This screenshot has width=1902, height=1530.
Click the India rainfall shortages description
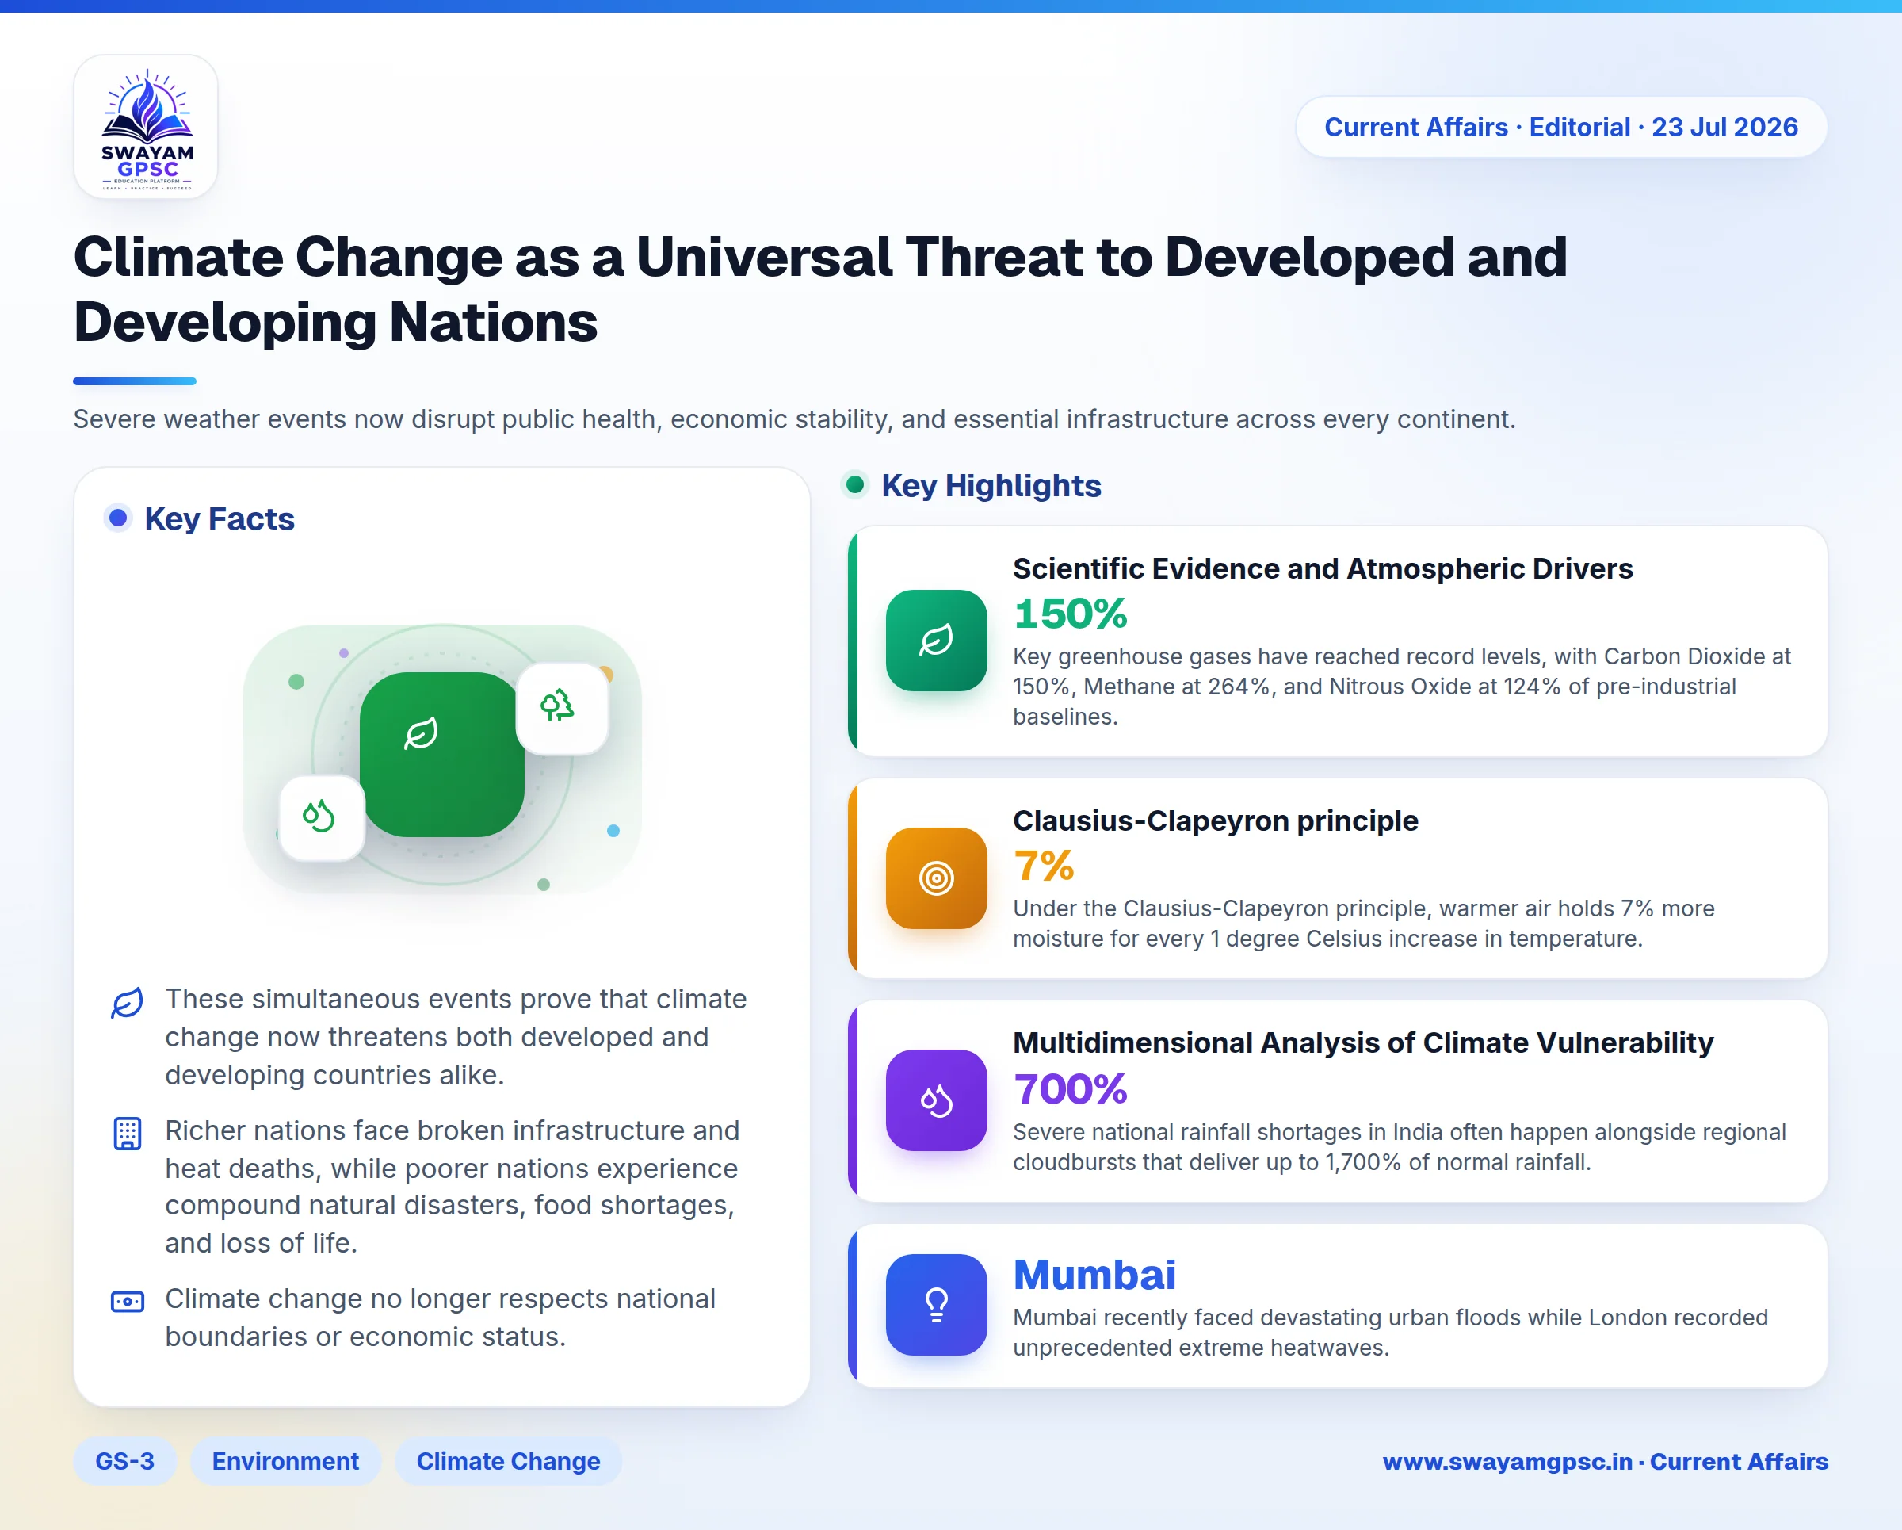click(1399, 1147)
